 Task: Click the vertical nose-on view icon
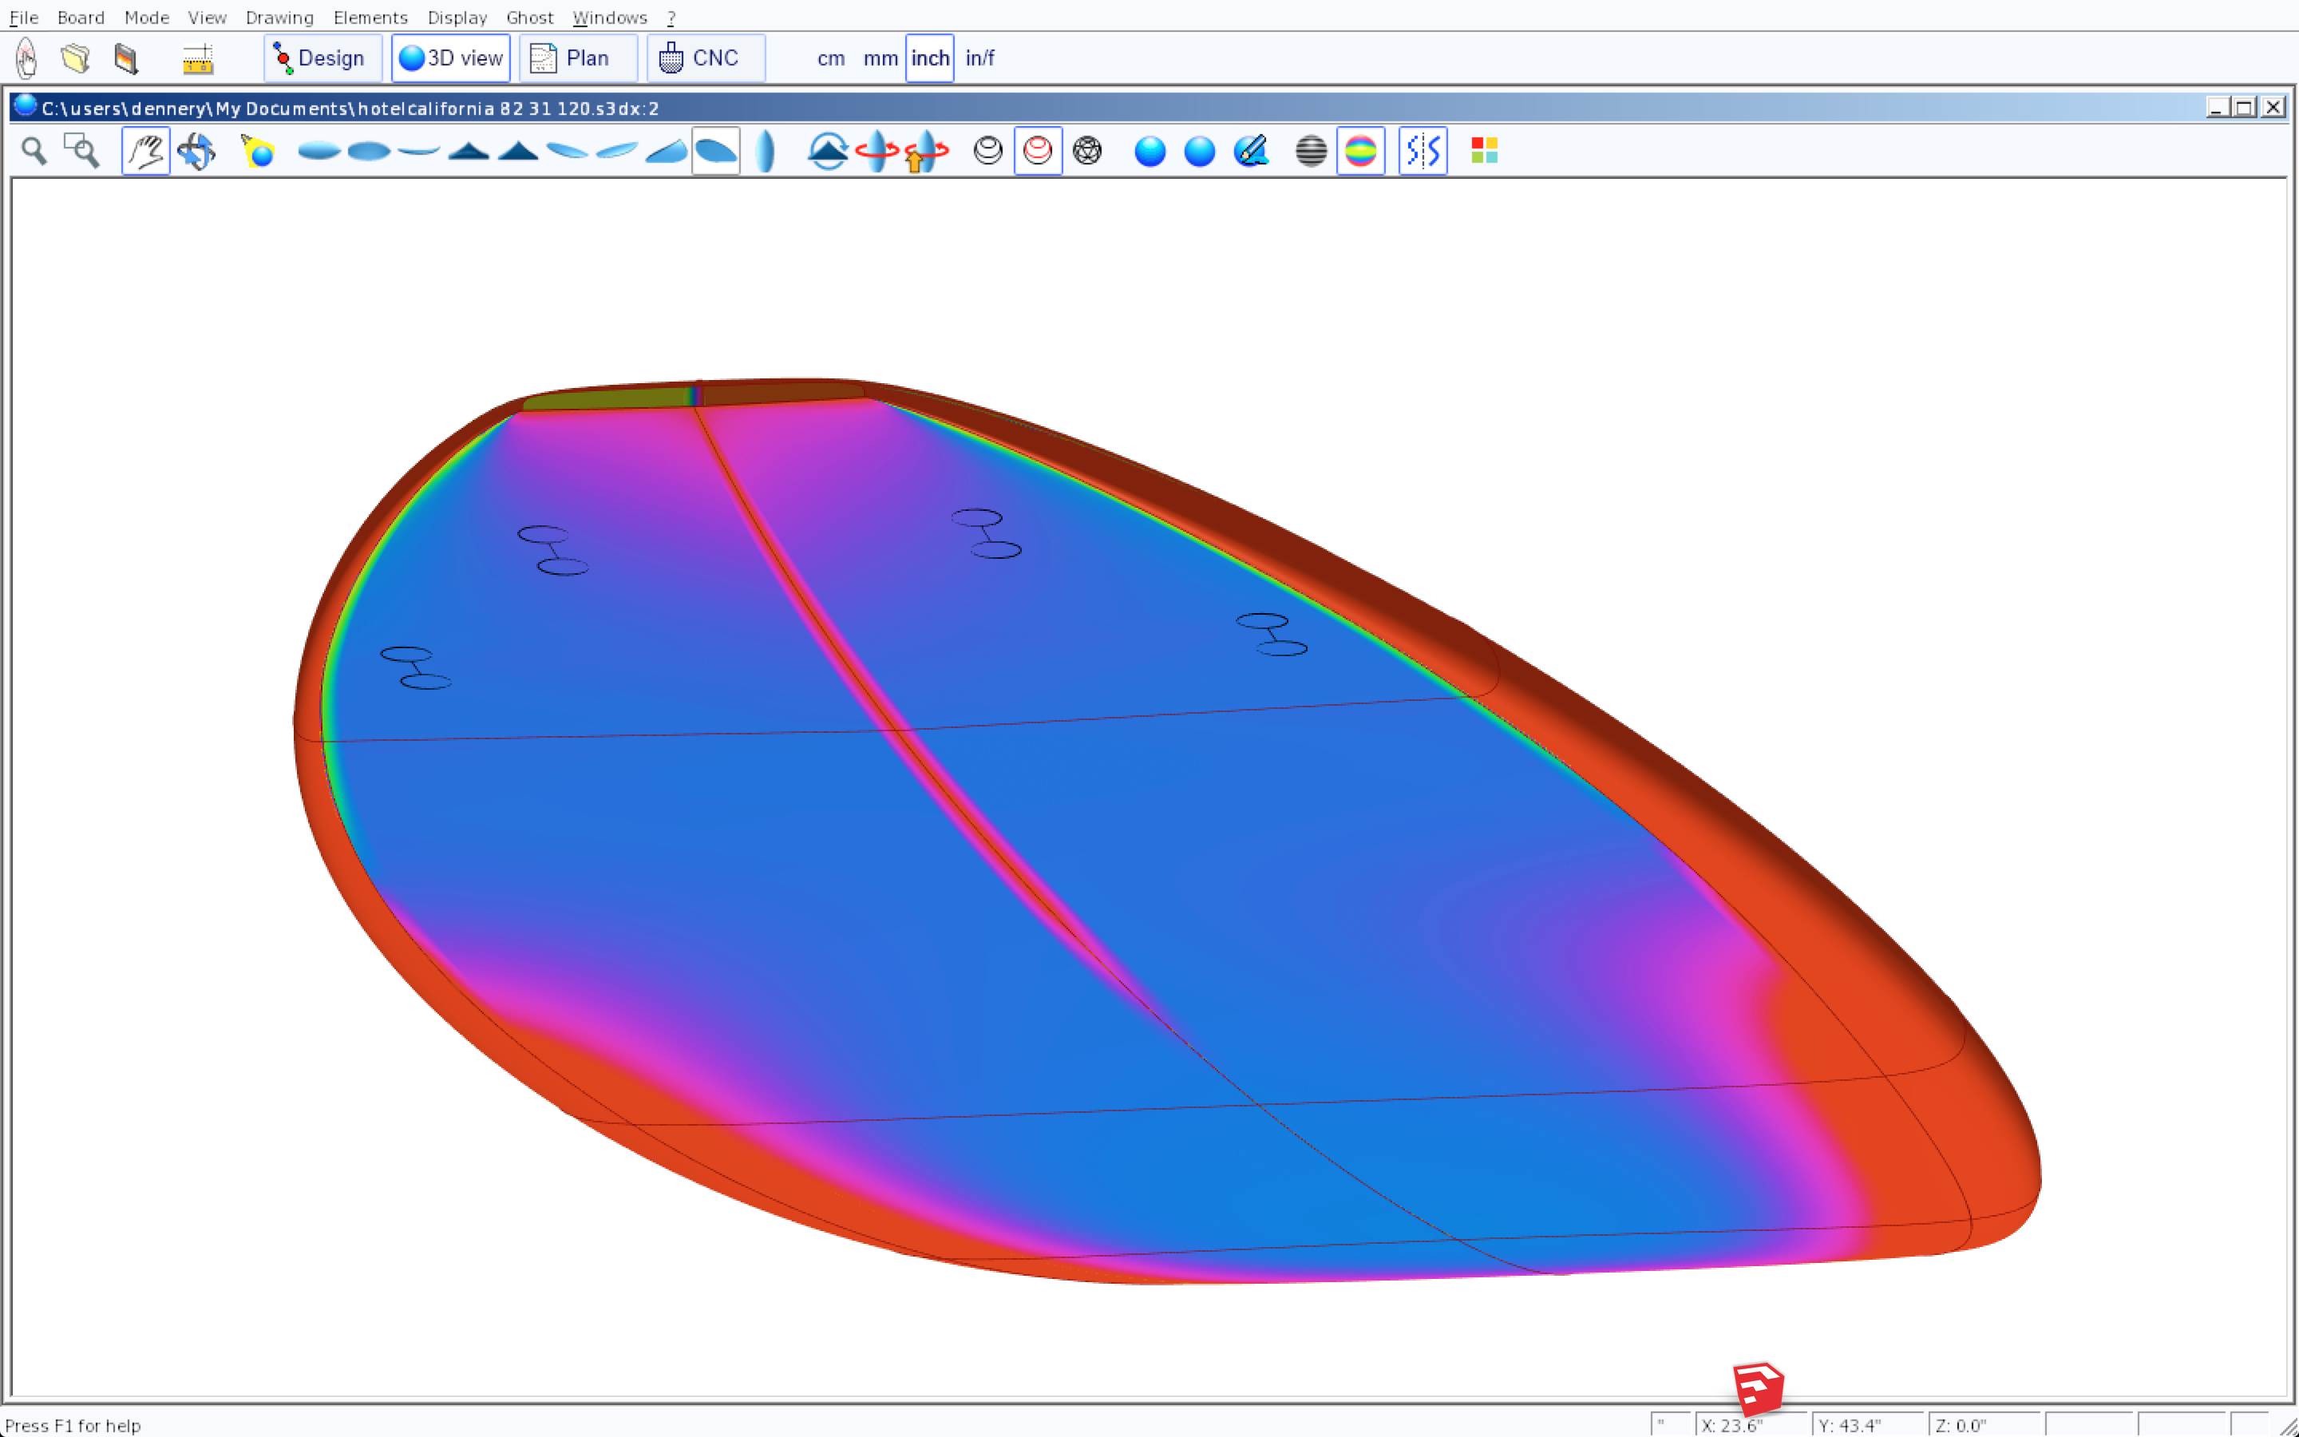tap(766, 151)
